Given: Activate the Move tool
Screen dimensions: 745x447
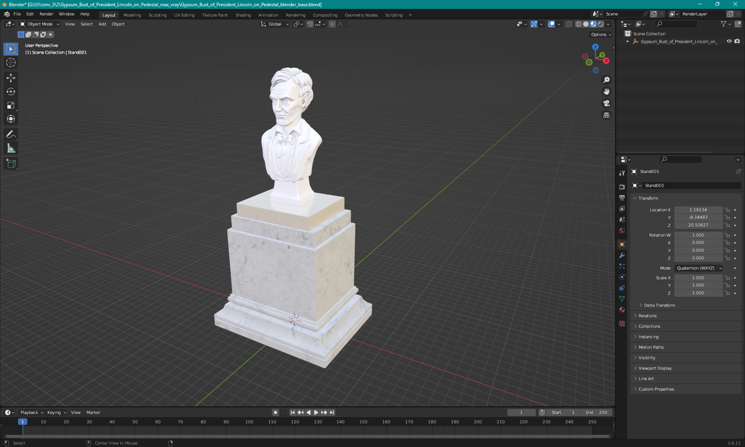Looking at the screenshot, I should pyautogui.click(x=11, y=78).
